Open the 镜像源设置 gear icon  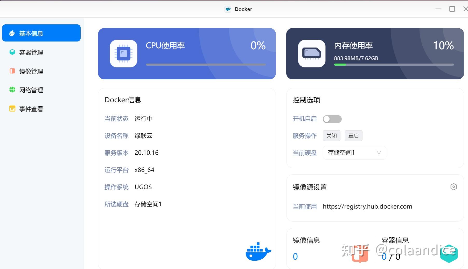click(x=453, y=187)
